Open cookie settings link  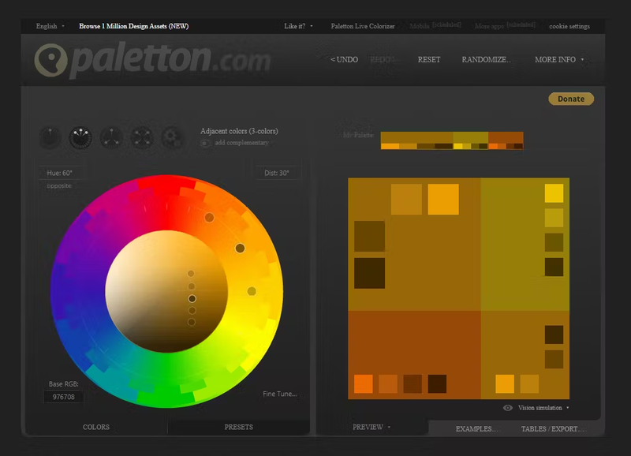(569, 26)
